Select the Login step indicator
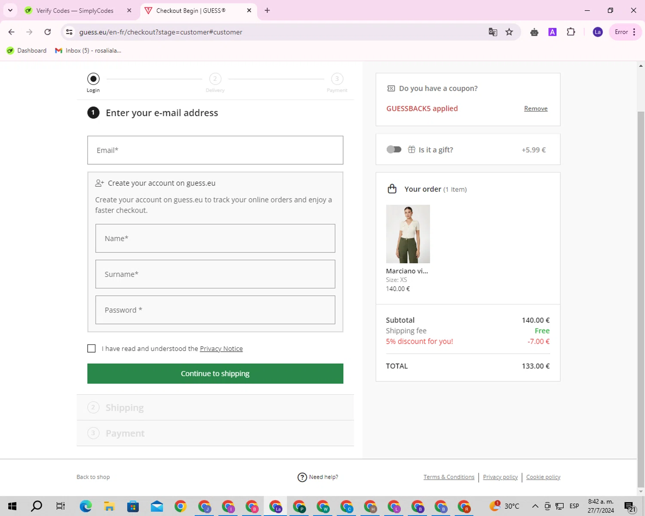Screen dimensions: 645x516 click(93, 79)
